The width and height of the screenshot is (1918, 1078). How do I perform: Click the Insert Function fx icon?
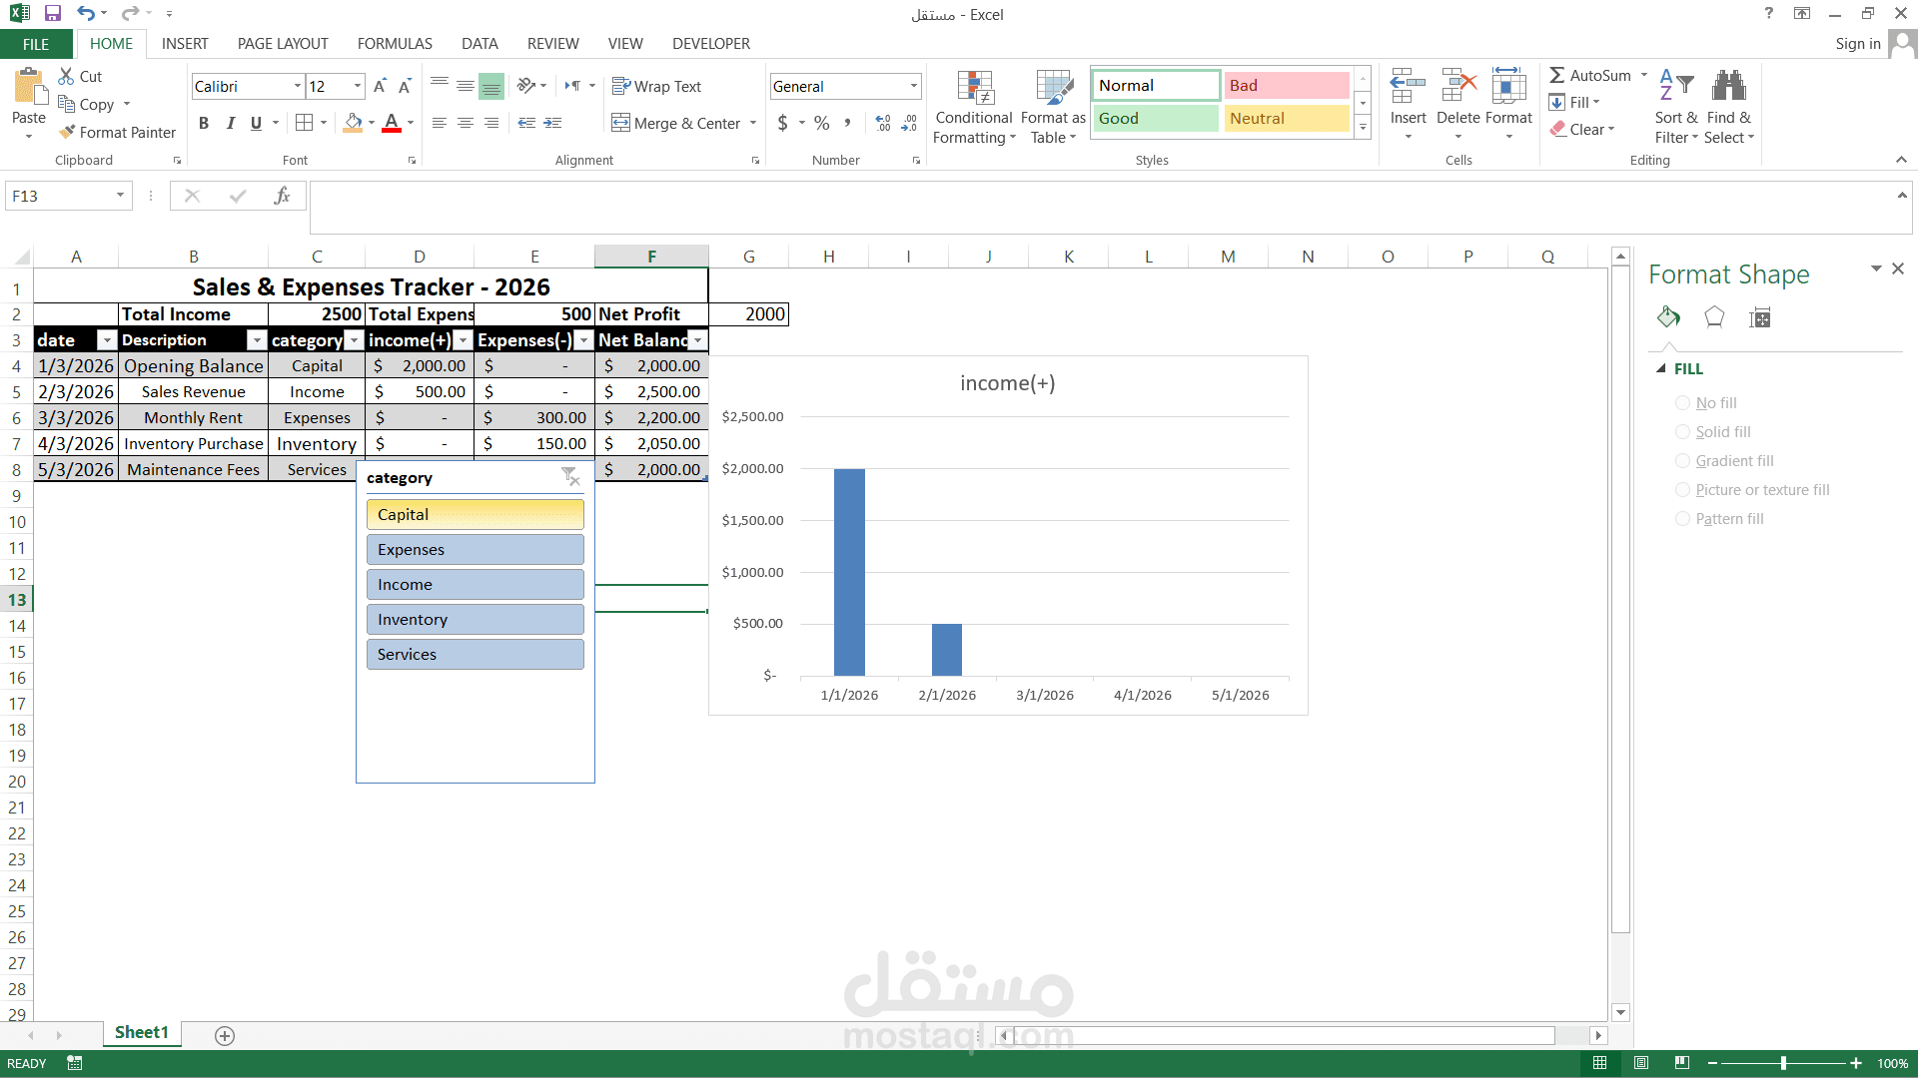point(282,196)
